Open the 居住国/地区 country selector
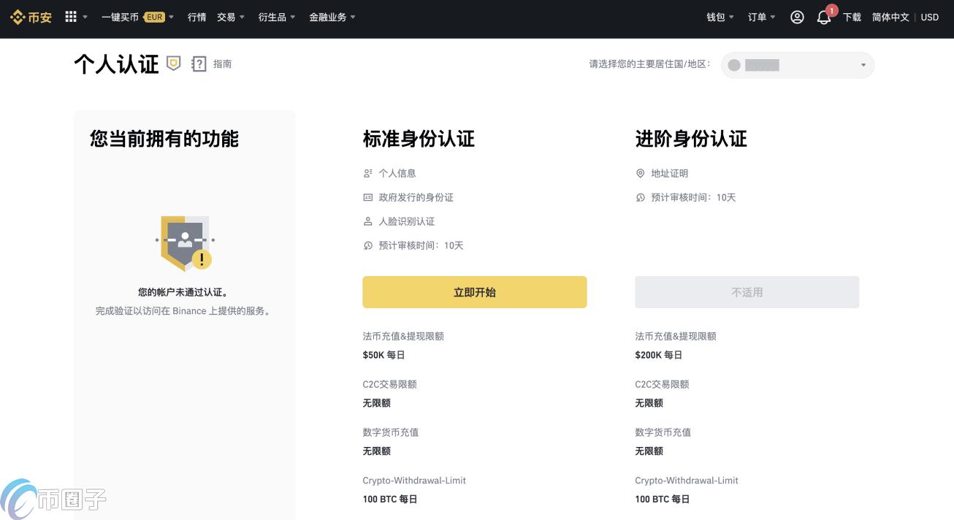Viewport: 954px width, 520px height. point(796,65)
